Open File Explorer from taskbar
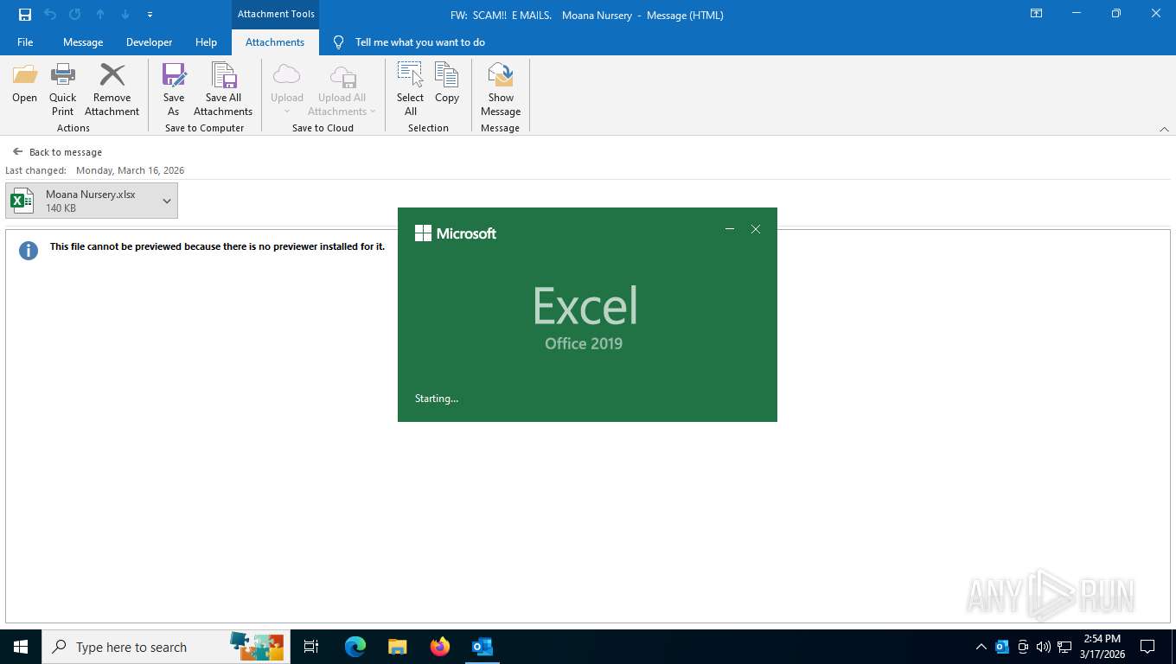The height and width of the screenshot is (664, 1176). tap(398, 647)
